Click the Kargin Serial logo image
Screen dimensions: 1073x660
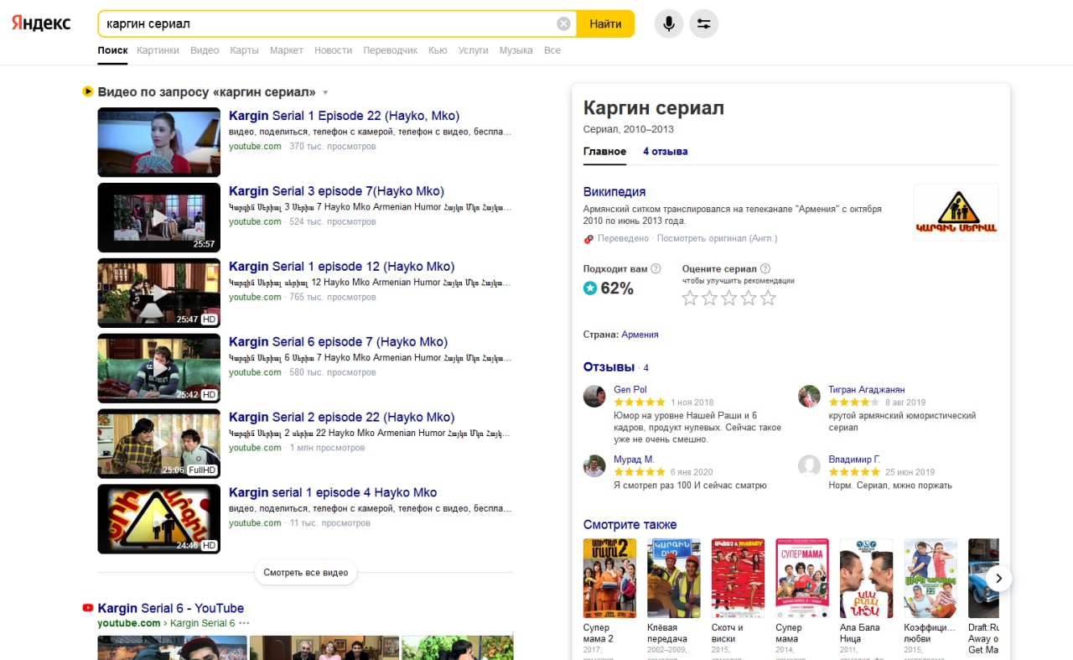pyautogui.click(x=956, y=213)
